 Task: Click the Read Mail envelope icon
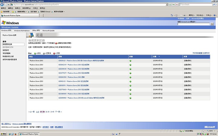point(181,15)
